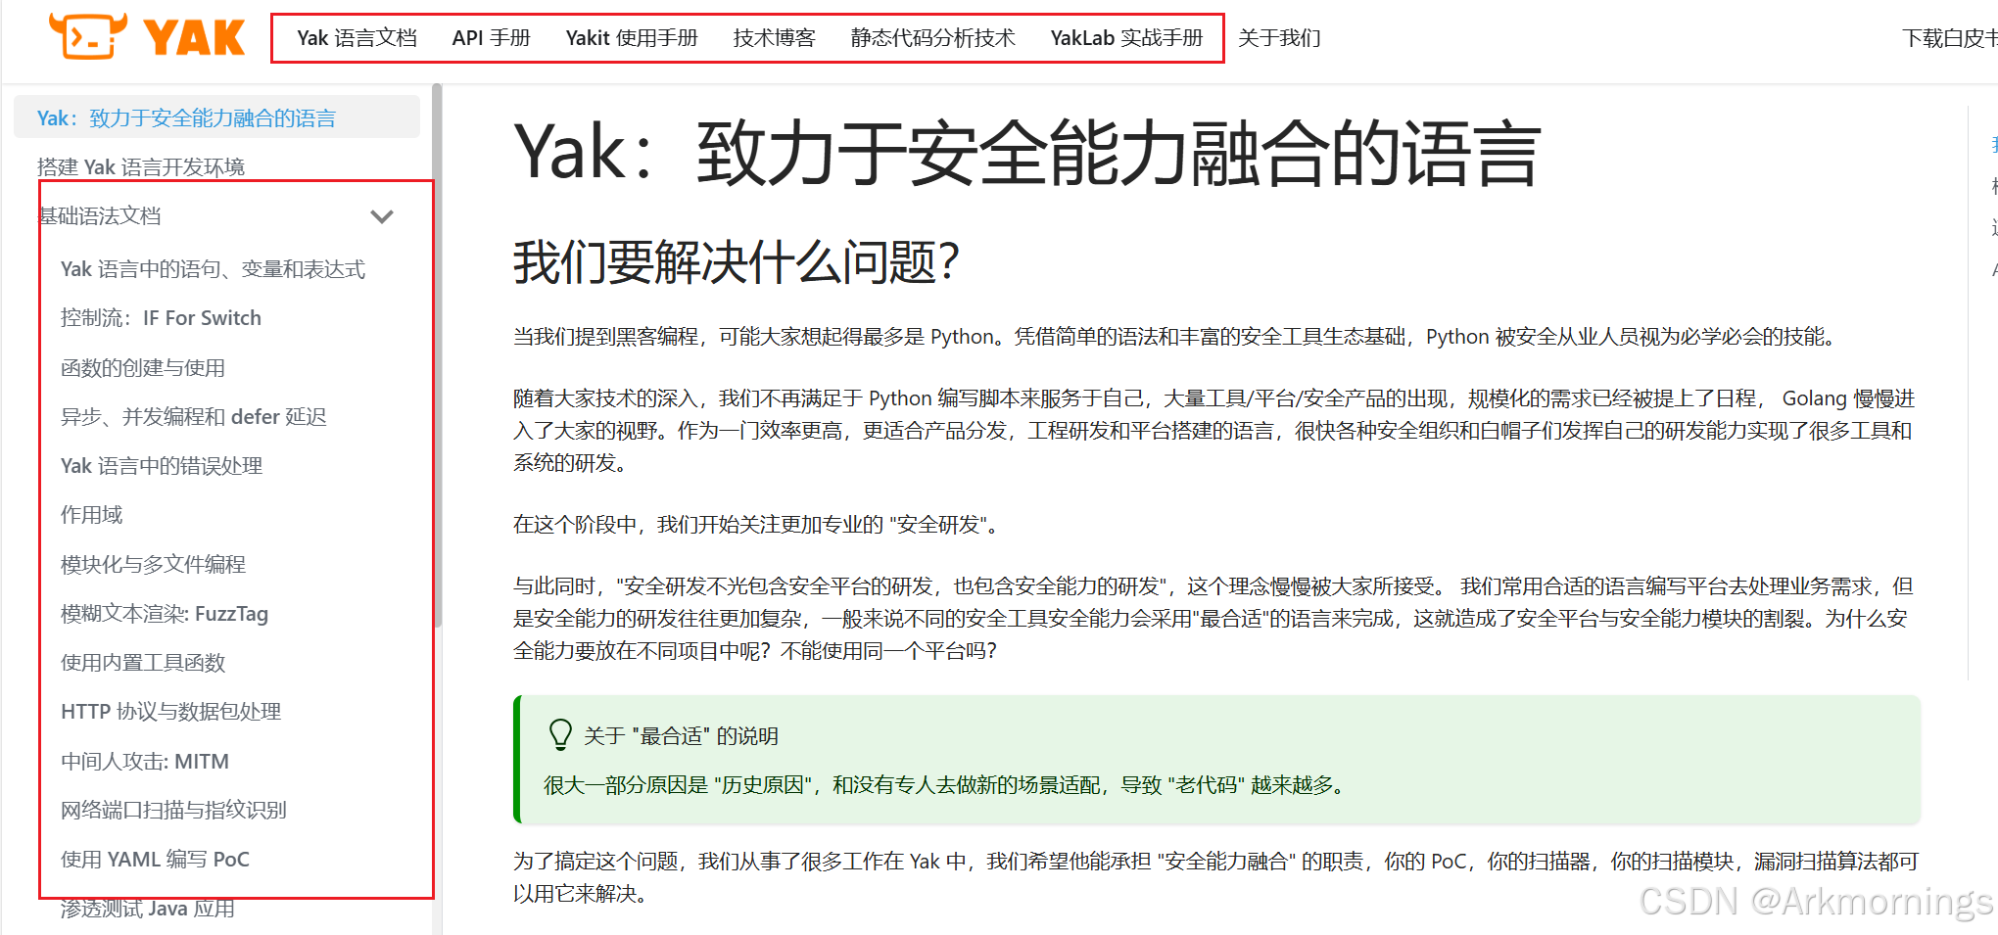
Task: Click the light bulb icon in the green note
Action: pos(559,733)
